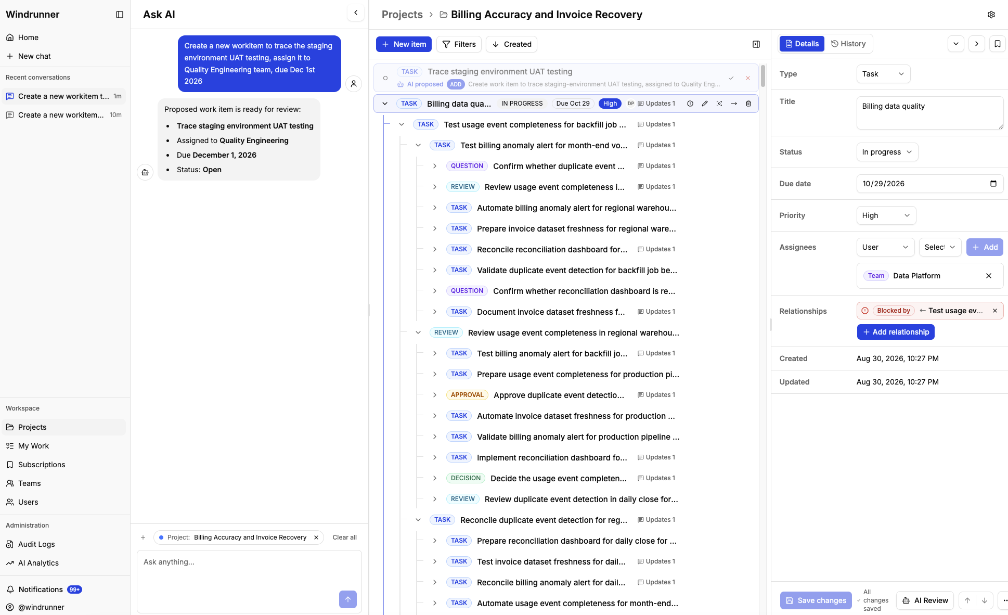The height and width of the screenshot is (615, 1008).
Task: Collapse the Billing data quality row
Action: coord(385,104)
